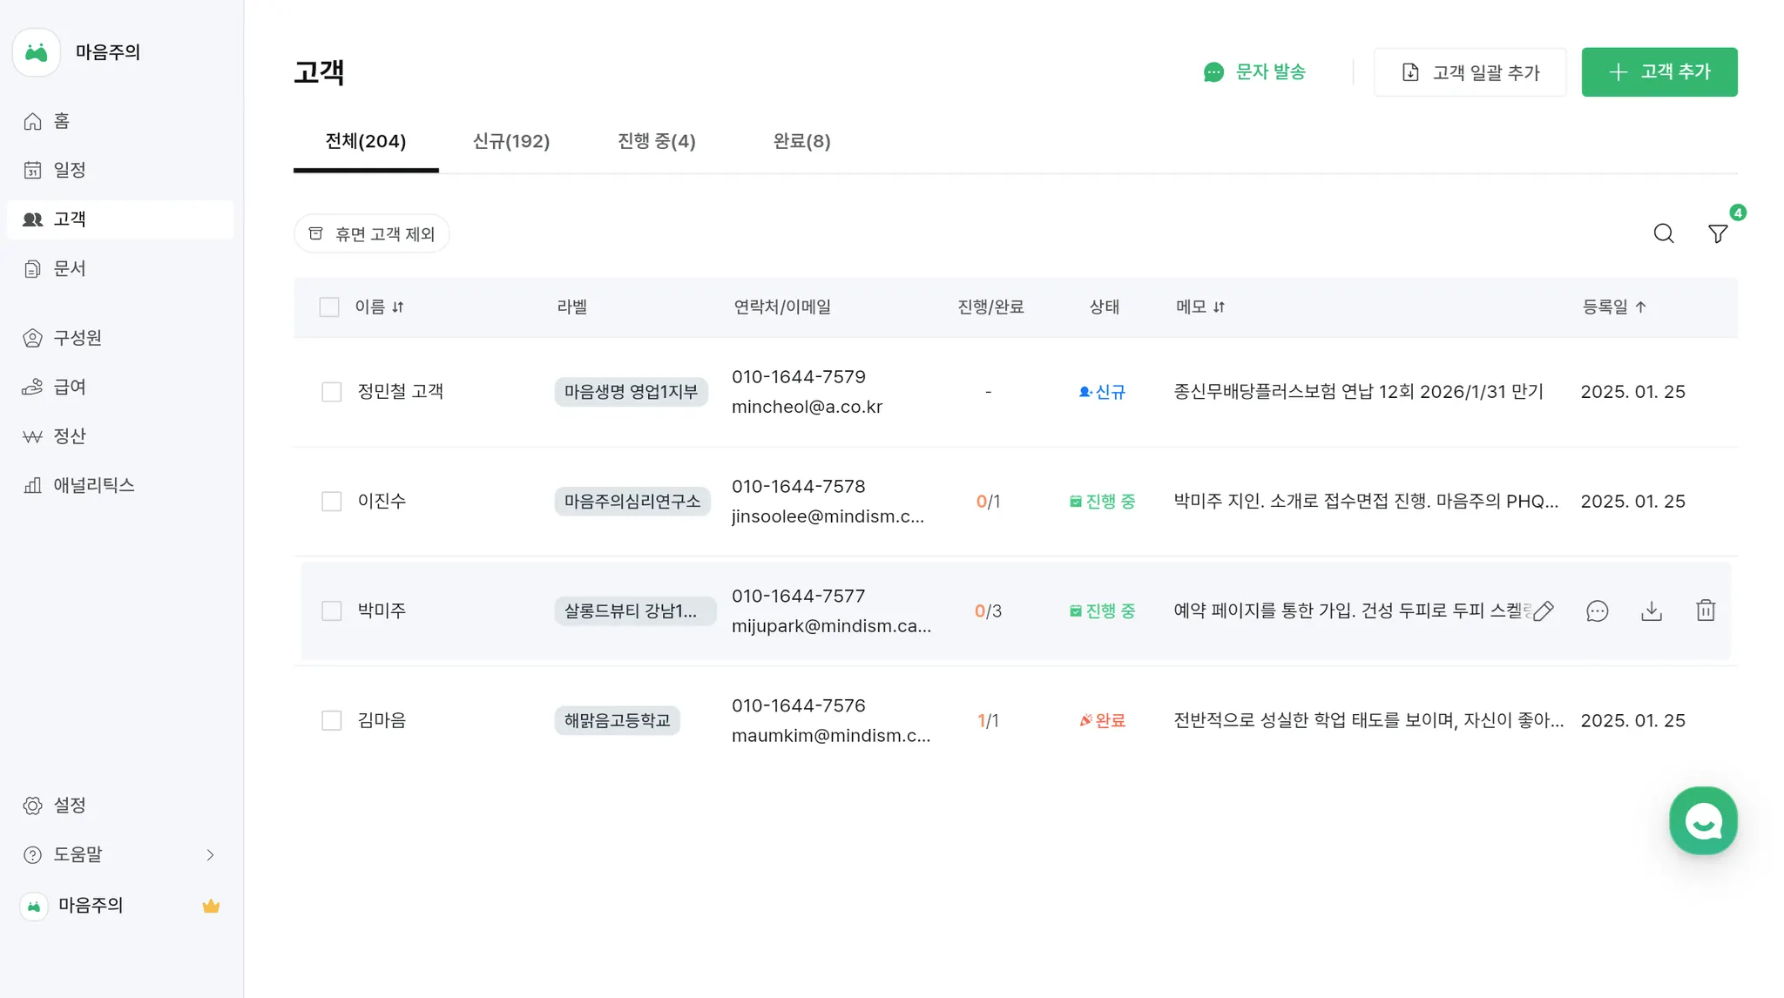Open the green chat support widget

(1702, 820)
